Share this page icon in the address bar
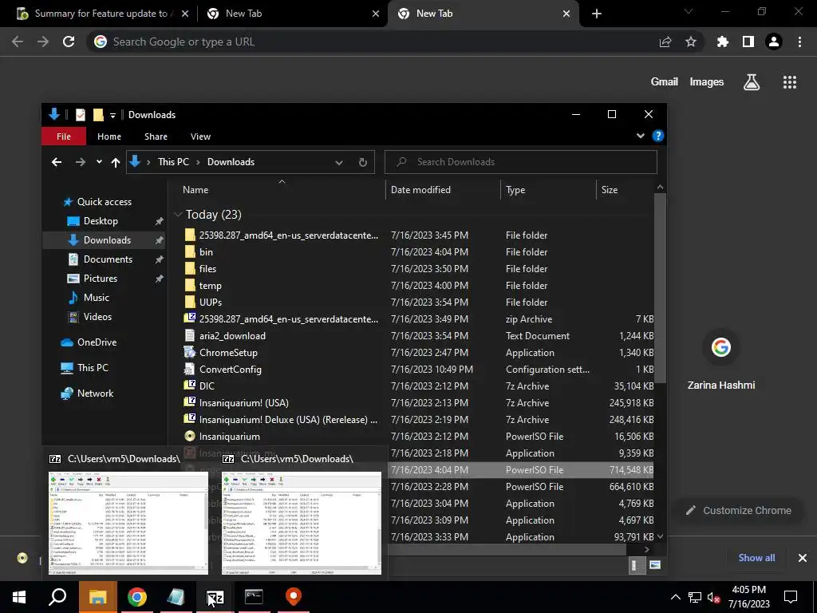The width and height of the screenshot is (817, 613). [x=665, y=42]
